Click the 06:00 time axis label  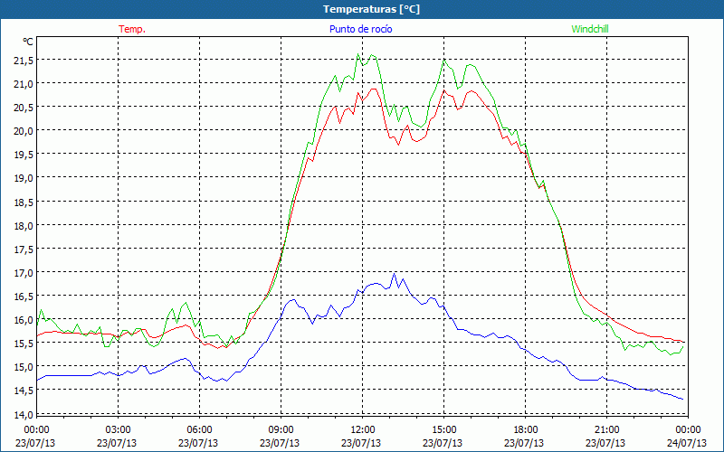click(x=199, y=430)
